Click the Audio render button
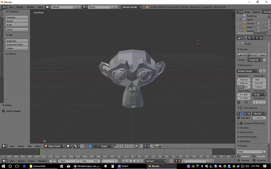 click(261, 55)
